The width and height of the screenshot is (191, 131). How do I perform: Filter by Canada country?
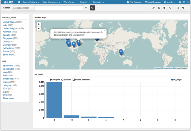point(6,35)
